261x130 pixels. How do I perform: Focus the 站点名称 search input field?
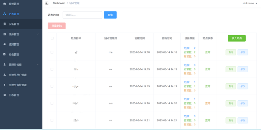coord(83,15)
